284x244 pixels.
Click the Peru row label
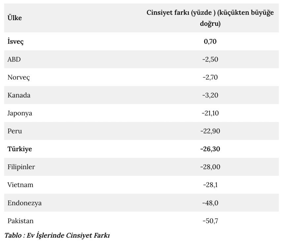[14, 131]
